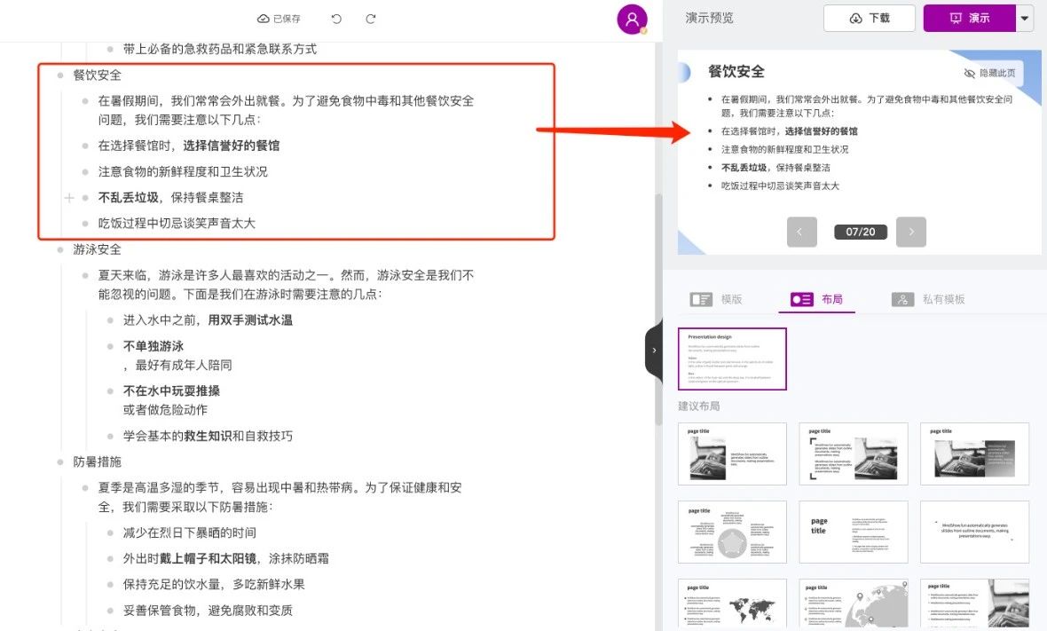Select the 布局 tab
Viewport: 1047px width, 631px height.
click(816, 300)
